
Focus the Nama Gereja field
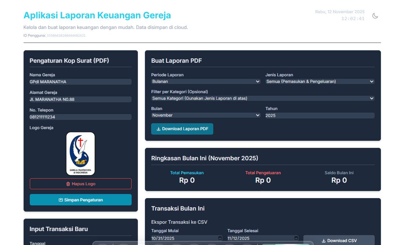pyautogui.click(x=81, y=82)
